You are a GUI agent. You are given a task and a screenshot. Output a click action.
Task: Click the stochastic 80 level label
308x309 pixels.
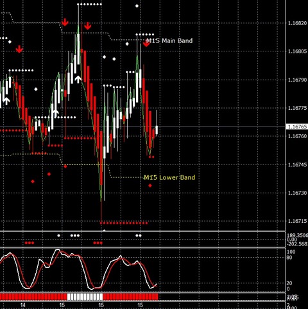pyautogui.click(x=289, y=257)
